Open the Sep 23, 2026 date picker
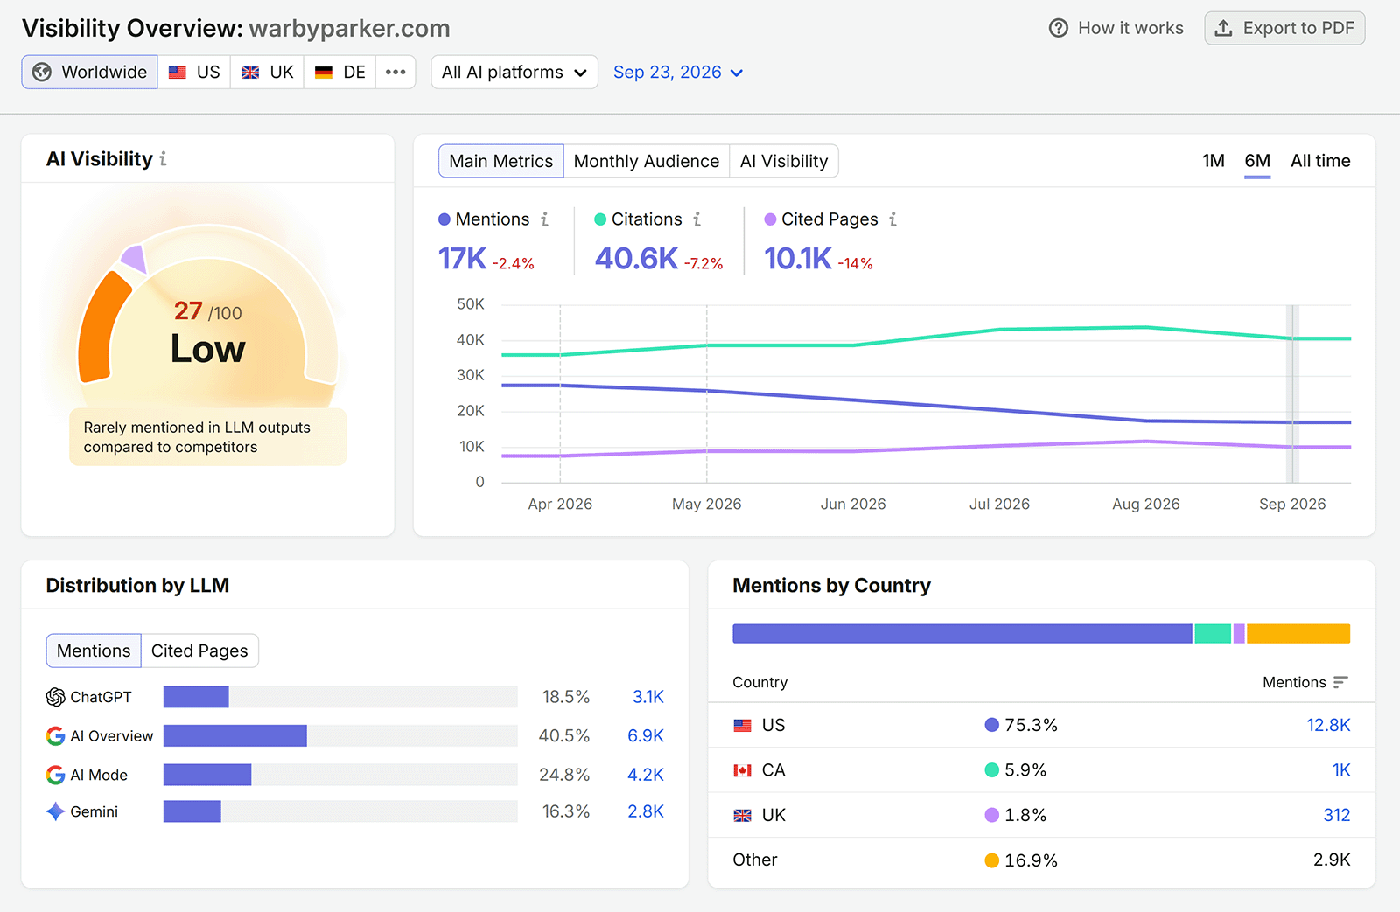 coord(678,72)
